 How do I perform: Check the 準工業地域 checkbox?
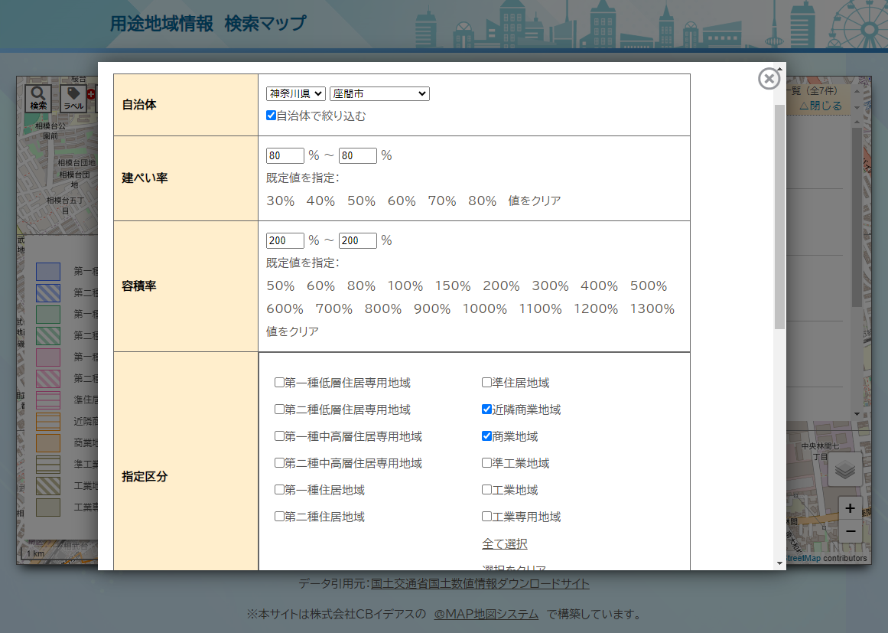pyautogui.click(x=486, y=463)
